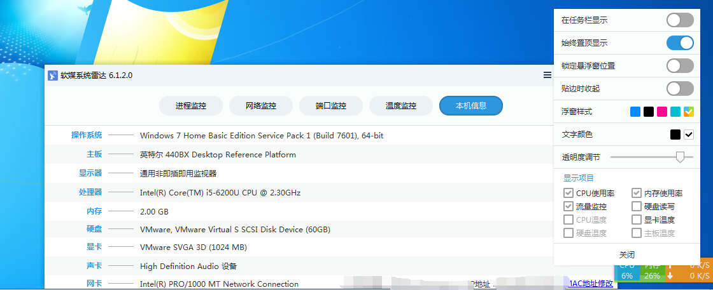Image resolution: width=713 pixels, height=290 pixels.
Task: Turn off 始终置顶显示 switch
Action: (680, 43)
